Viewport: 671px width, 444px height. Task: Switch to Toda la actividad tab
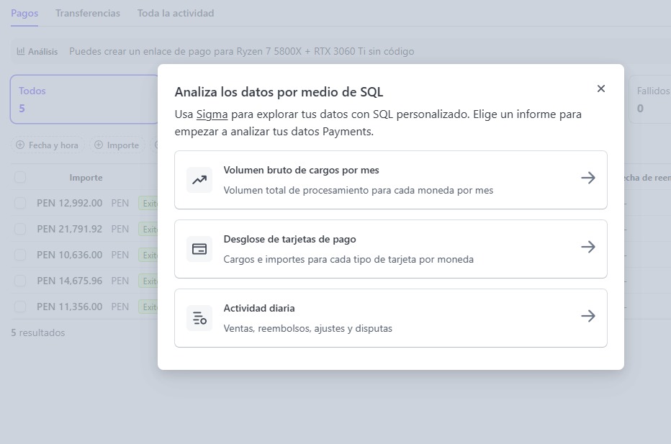pos(176,13)
